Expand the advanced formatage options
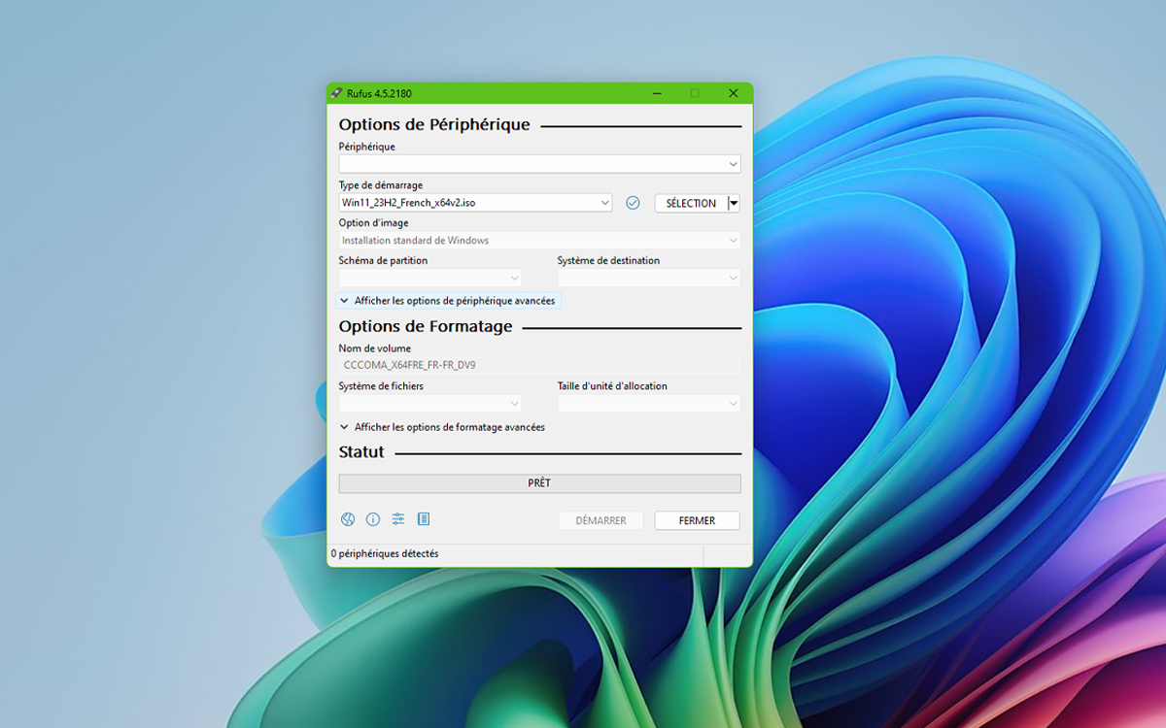Screen dimensions: 1166x728 [x=443, y=427]
